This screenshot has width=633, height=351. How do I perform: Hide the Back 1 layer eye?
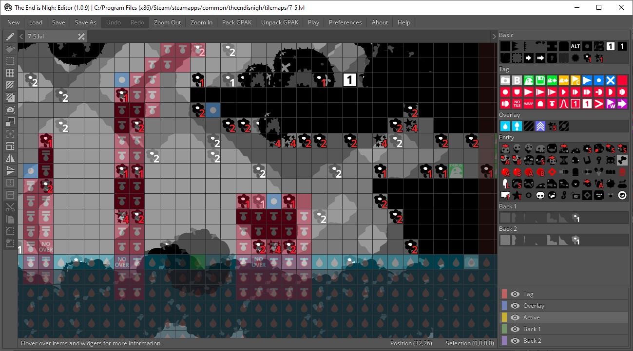point(515,329)
